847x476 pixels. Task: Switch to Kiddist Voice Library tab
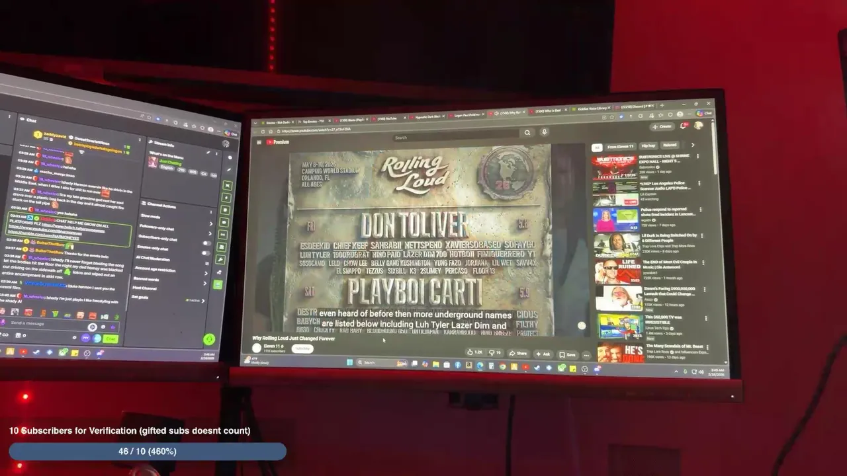[x=592, y=108]
